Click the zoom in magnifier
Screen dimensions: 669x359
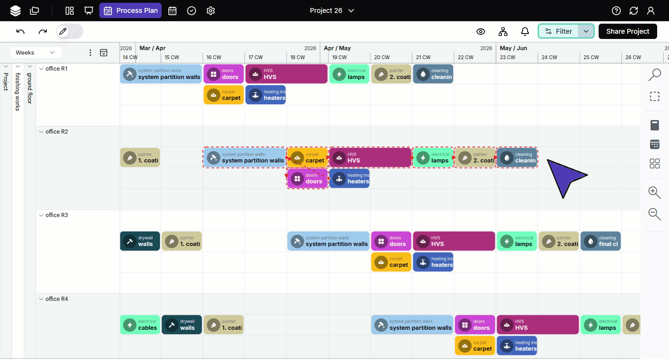(x=654, y=192)
